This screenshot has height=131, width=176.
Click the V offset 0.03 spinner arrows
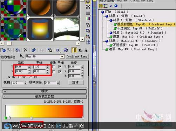click(29, 71)
